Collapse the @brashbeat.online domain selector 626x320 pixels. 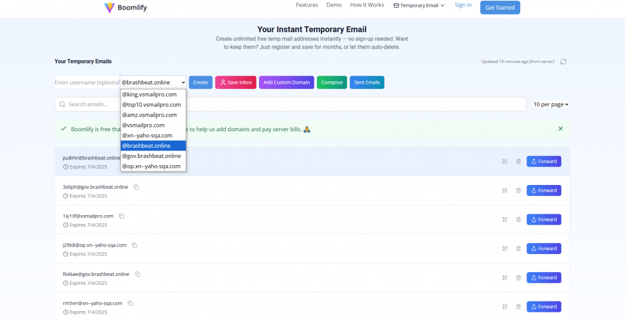[x=153, y=83]
